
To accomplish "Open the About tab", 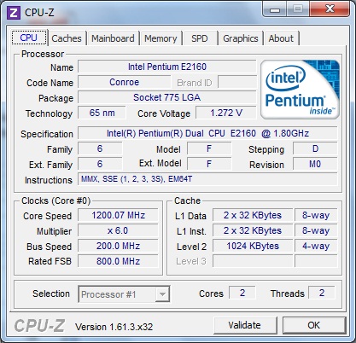I will tap(281, 38).
